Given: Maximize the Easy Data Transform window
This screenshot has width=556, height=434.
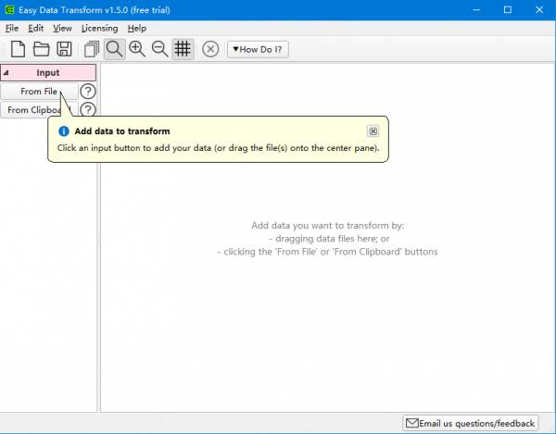Looking at the screenshot, I should 508,10.
